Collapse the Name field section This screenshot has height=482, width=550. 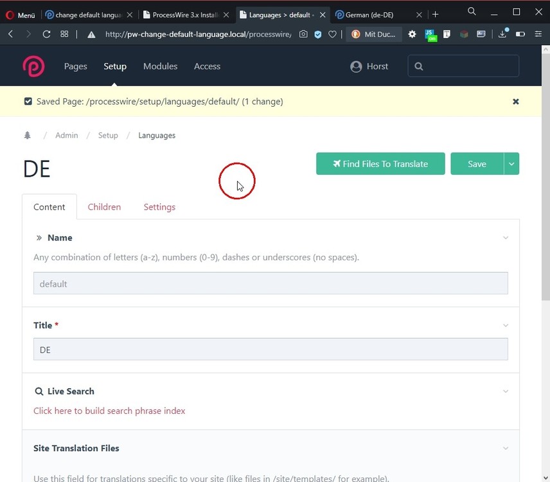506,238
